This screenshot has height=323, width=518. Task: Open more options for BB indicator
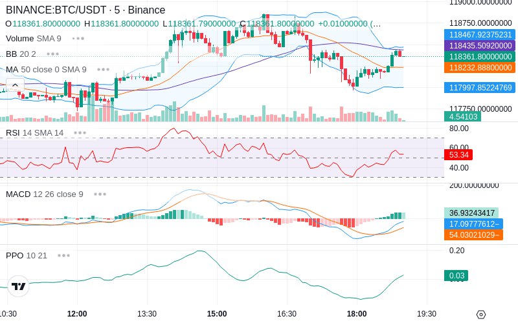(53, 54)
